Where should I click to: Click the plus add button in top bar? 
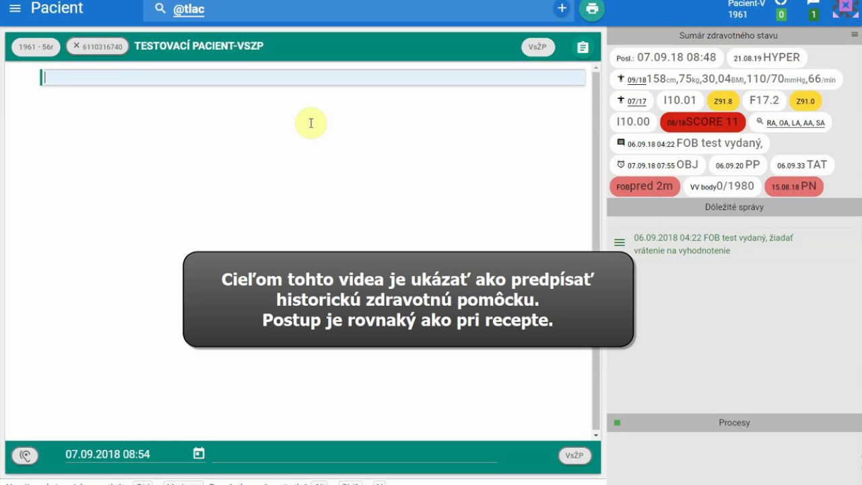pyautogui.click(x=562, y=9)
